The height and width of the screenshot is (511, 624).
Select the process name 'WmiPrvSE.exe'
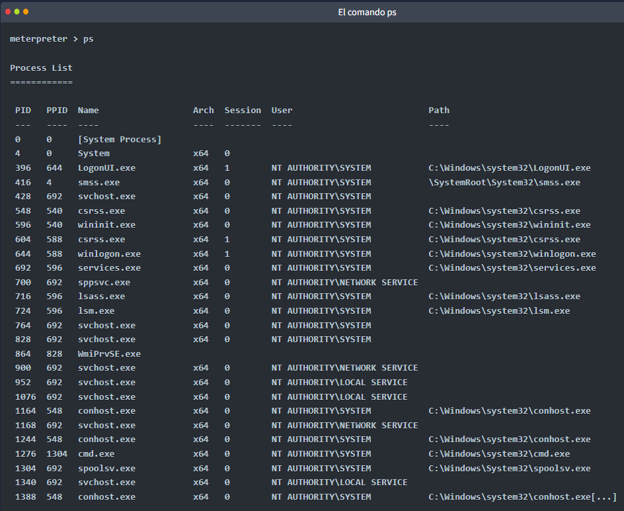pyautogui.click(x=110, y=354)
